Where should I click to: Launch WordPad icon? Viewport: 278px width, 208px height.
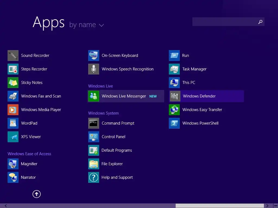click(13, 123)
